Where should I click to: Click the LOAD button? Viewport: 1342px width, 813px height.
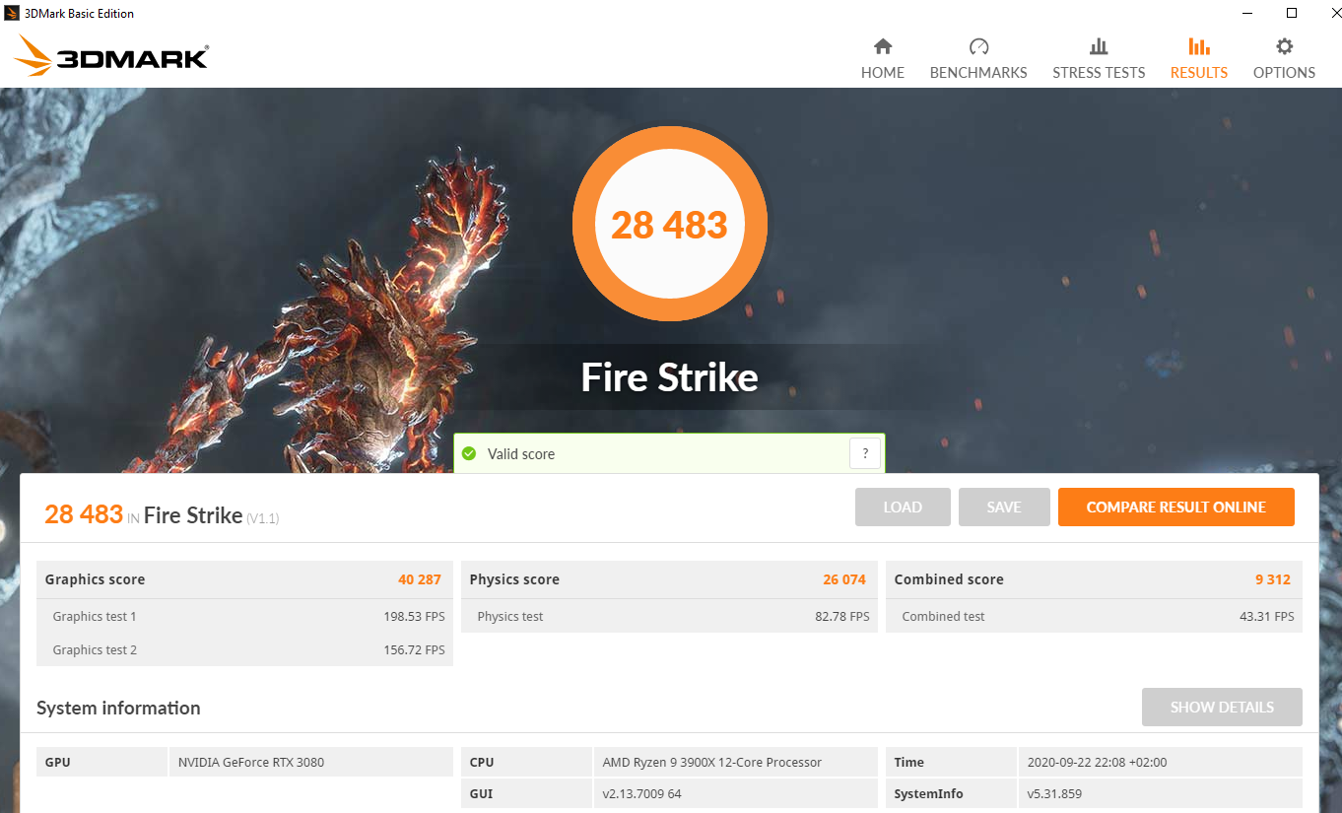[x=903, y=507]
